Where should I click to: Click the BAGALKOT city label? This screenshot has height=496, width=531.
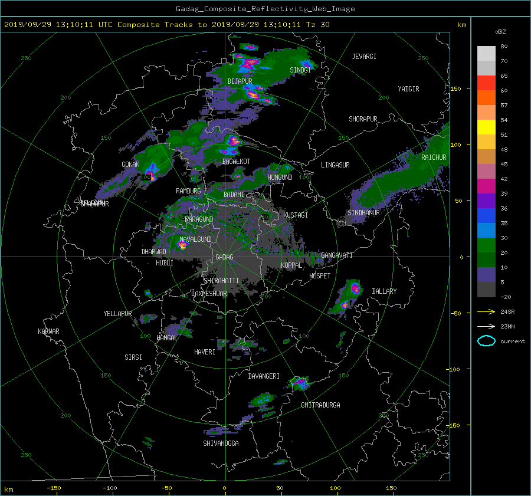coord(236,162)
